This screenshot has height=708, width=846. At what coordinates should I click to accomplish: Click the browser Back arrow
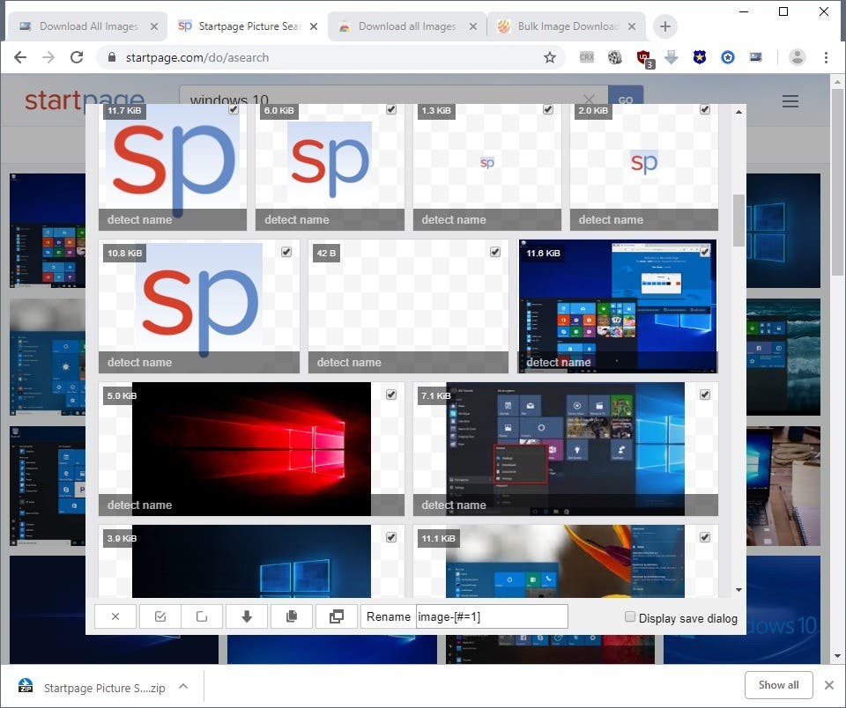(20, 57)
